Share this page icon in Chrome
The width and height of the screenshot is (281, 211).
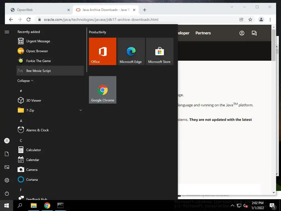(241, 20)
